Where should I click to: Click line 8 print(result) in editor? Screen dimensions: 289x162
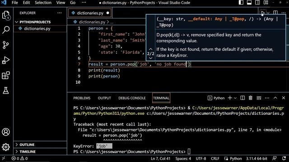click(104, 70)
